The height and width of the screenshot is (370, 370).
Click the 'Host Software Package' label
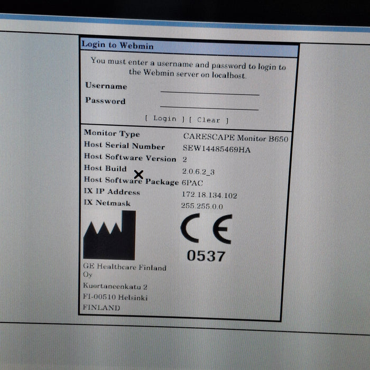pyautogui.click(x=131, y=181)
